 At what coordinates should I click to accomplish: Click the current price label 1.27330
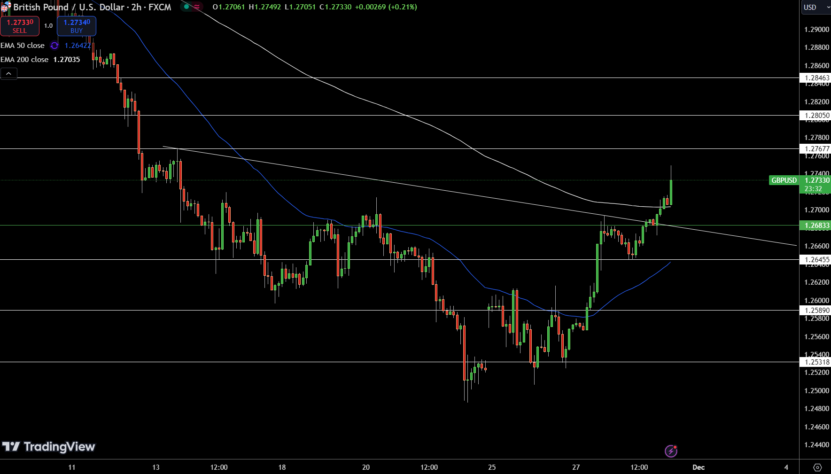pyautogui.click(x=816, y=180)
